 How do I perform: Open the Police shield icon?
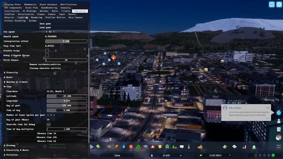click(160, 147)
